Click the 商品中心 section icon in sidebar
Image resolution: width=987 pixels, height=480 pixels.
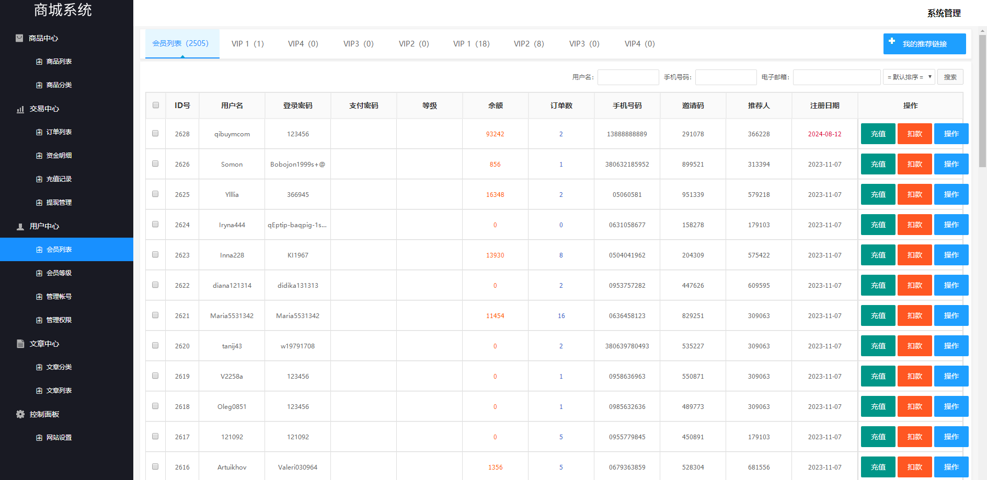[19, 38]
